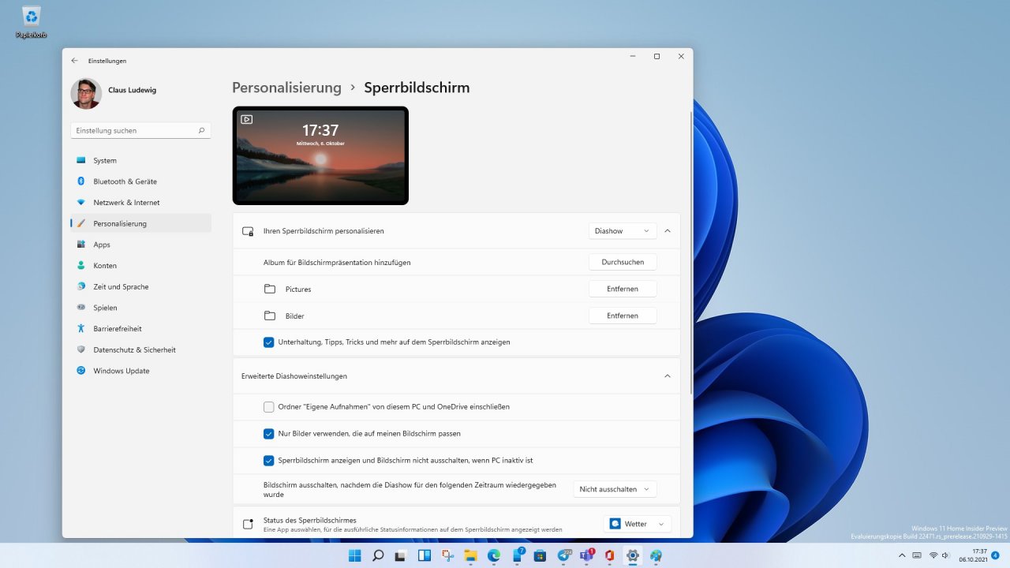The image size is (1010, 568).
Task: Launch Microsoft Edge from the taskbar
Action: click(x=493, y=555)
